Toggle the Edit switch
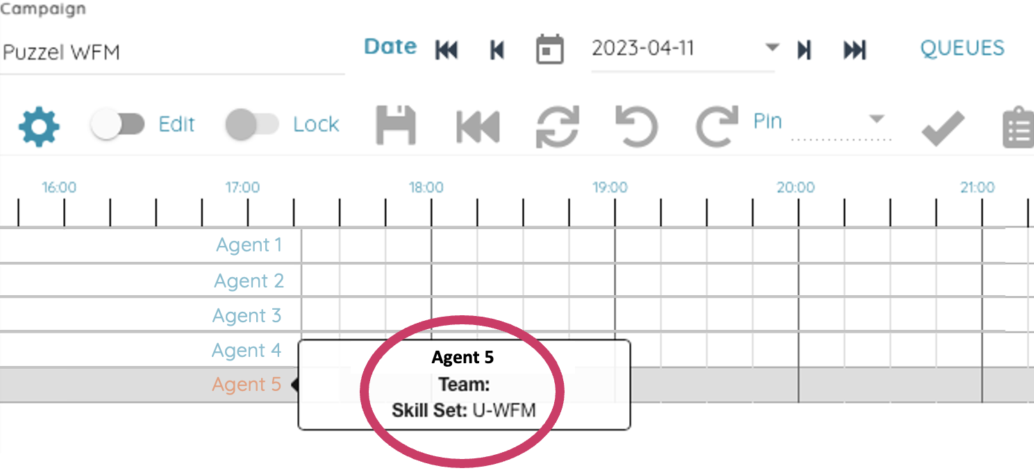The width and height of the screenshot is (1034, 475). pyautogui.click(x=118, y=125)
